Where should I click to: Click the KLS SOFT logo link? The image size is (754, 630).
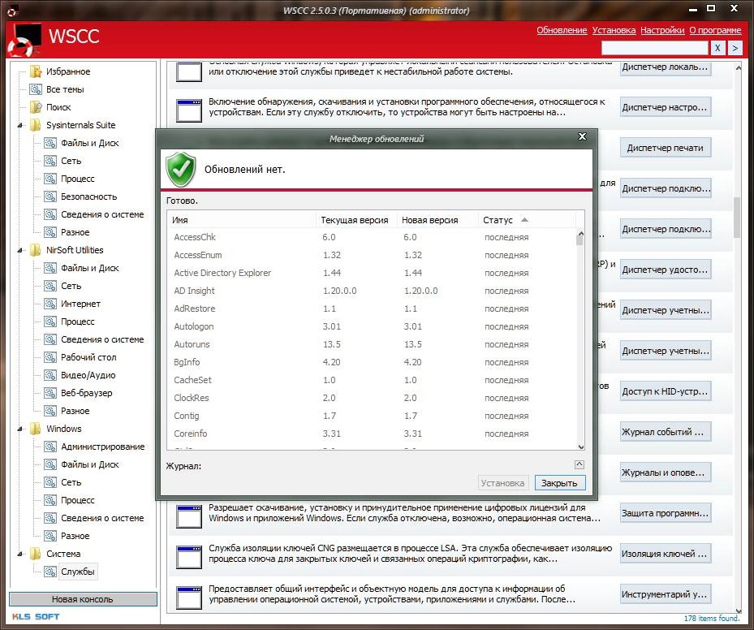36,617
